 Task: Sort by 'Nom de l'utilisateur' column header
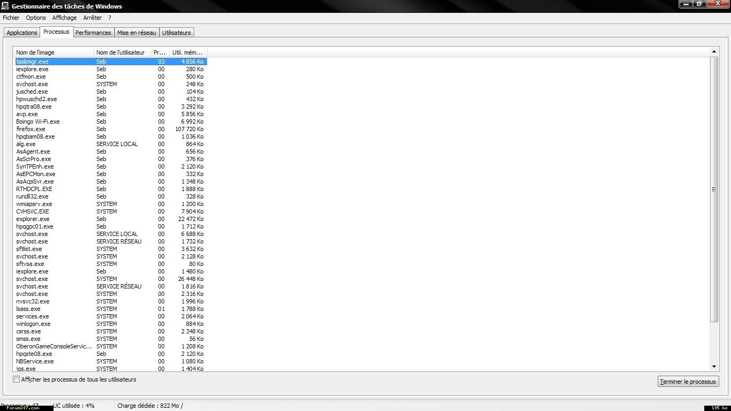click(122, 52)
